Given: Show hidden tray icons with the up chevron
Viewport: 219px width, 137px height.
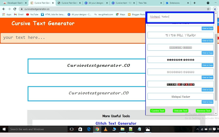Looking at the screenshot, I should tap(198, 129).
